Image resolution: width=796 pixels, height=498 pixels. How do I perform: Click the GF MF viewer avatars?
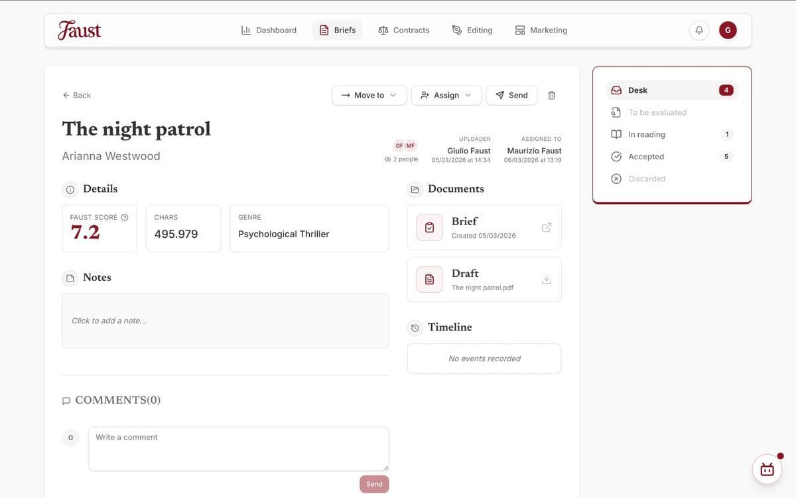[405, 146]
